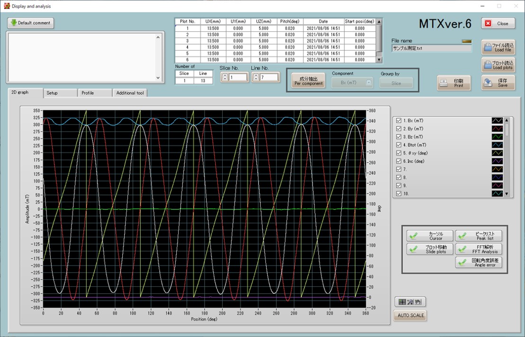Click the Slice No. stepper arrows
The image size is (525, 337).
pos(225,77)
